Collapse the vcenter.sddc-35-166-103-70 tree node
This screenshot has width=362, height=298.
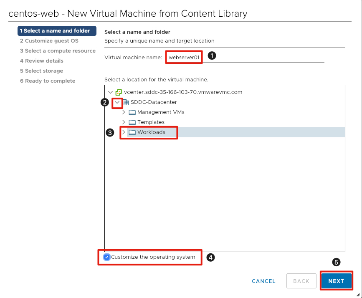pyautogui.click(x=110, y=93)
